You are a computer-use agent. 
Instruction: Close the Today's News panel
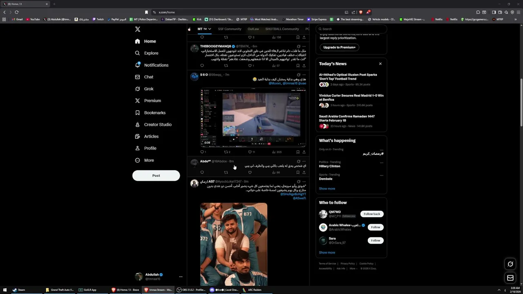tap(380, 64)
